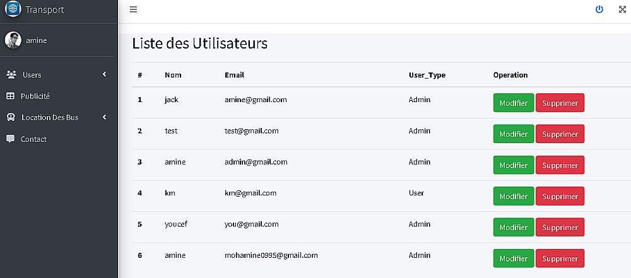
Task: Delete the youcef user entry
Action: tap(560, 227)
